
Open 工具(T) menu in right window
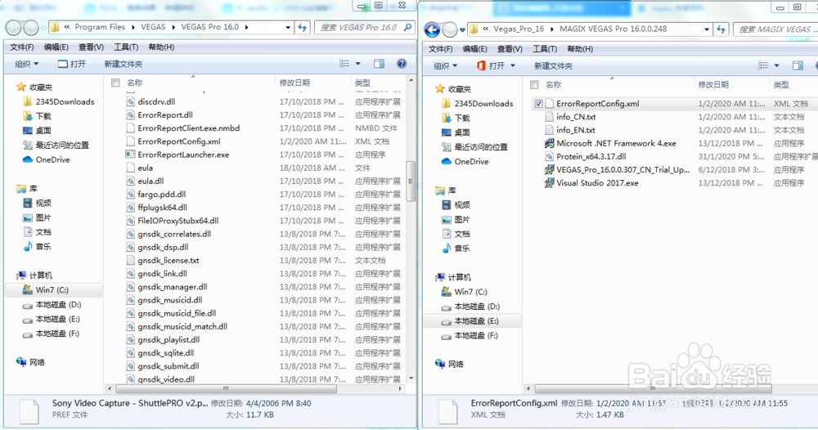545,49
